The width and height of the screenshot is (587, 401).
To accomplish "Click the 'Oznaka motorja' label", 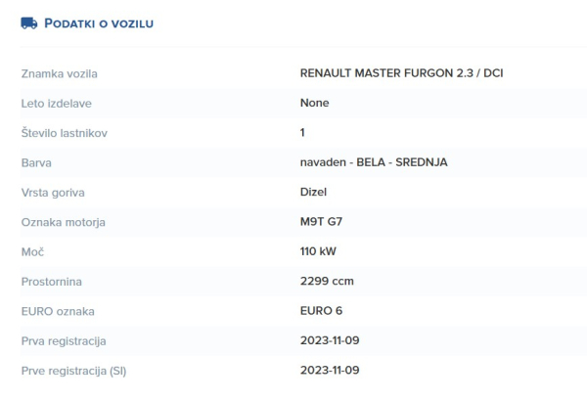I will tap(64, 222).
